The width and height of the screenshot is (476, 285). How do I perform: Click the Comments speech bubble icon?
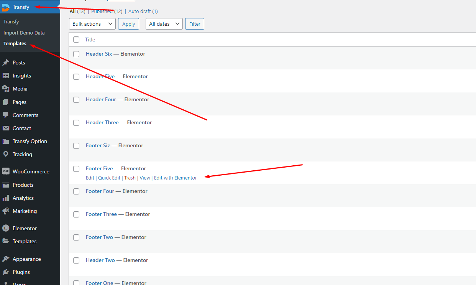pyautogui.click(x=6, y=115)
